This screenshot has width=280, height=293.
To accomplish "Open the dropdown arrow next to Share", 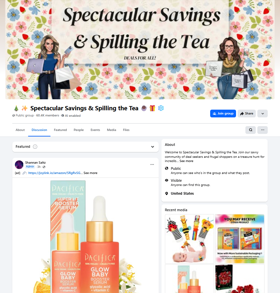I will click(x=263, y=114).
